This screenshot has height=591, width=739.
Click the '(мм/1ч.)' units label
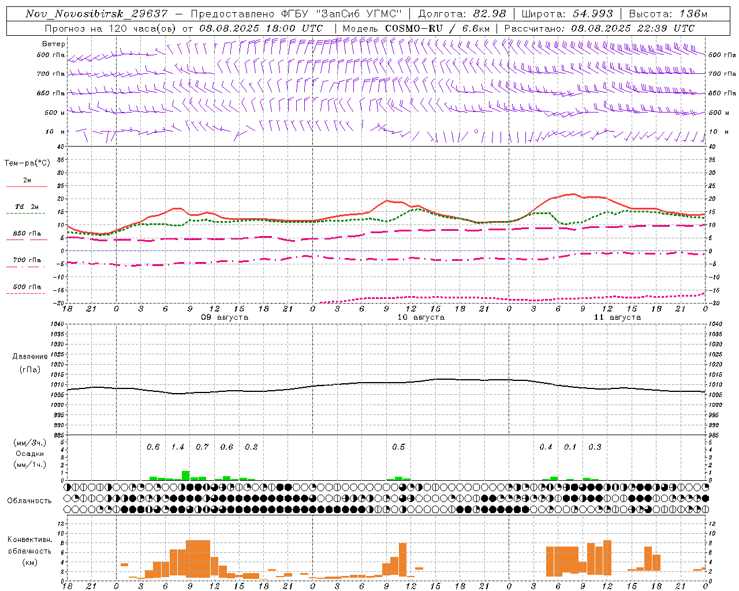[x=30, y=465]
